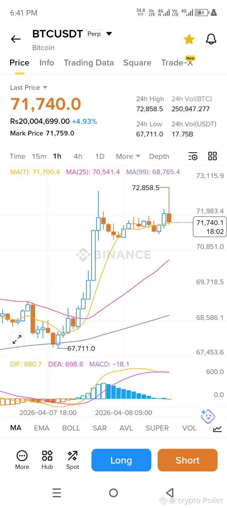Tap the +4.93% change value
This screenshot has width=227, height=508.
coord(84,121)
